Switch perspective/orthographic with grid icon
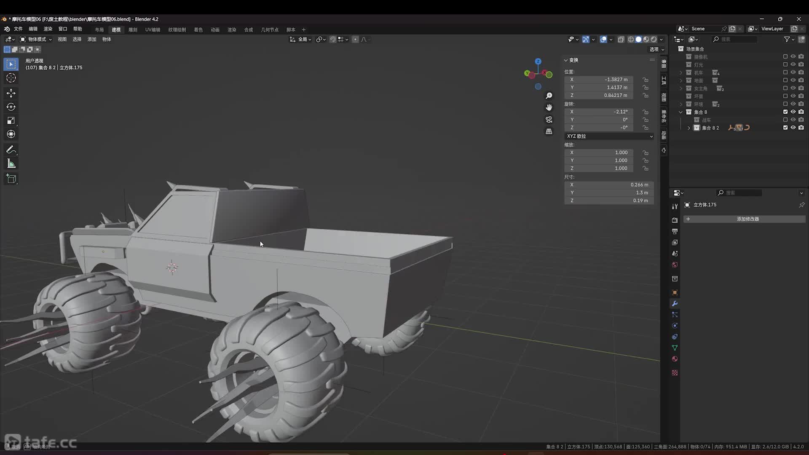Image resolution: width=809 pixels, height=455 pixels. (549, 131)
